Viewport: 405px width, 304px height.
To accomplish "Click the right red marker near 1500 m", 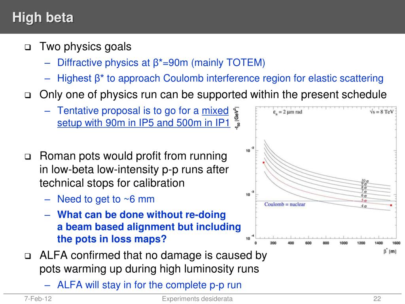I will point(391,205).
